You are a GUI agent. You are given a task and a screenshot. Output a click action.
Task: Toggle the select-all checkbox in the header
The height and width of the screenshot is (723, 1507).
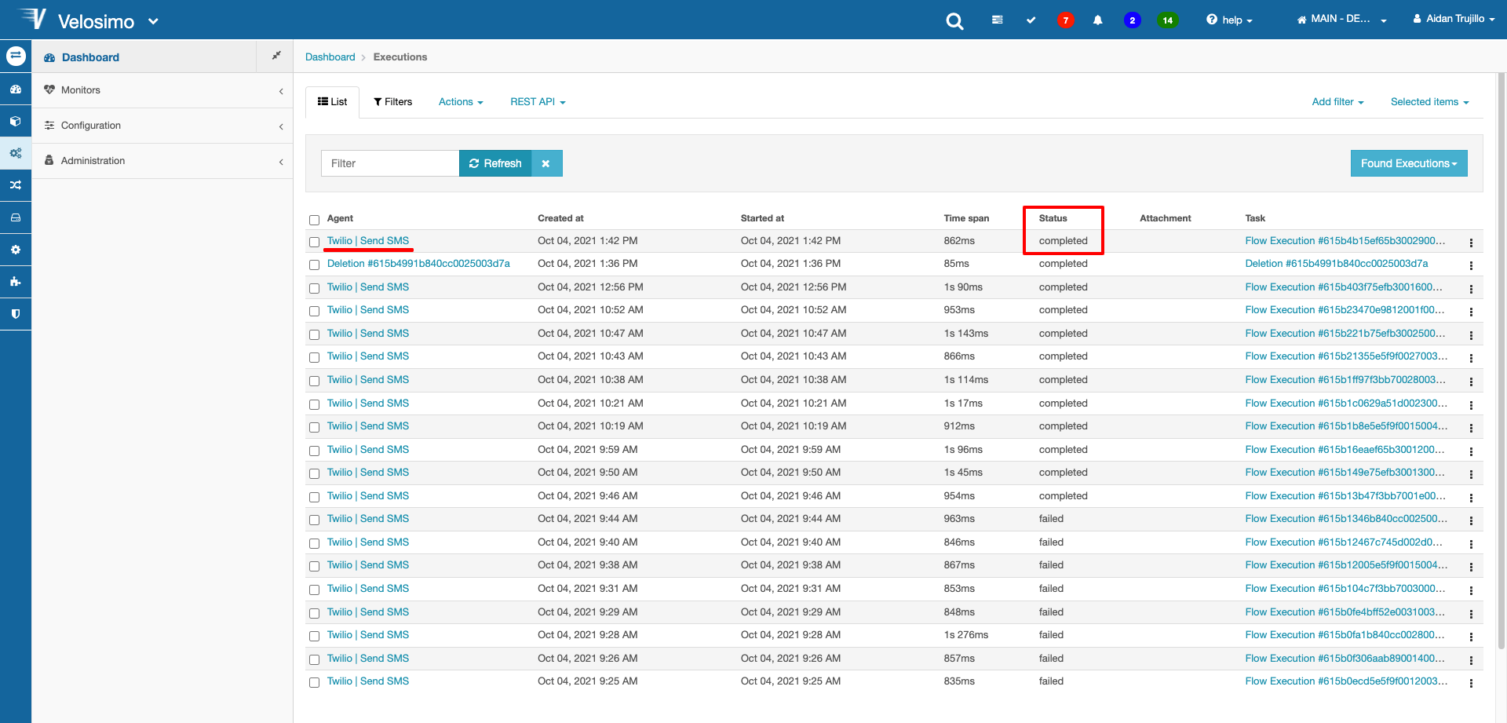(314, 220)
